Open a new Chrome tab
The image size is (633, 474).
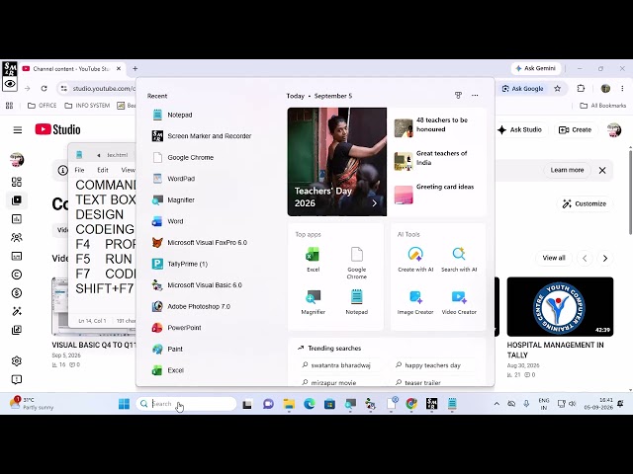click(x=136, y=69)
